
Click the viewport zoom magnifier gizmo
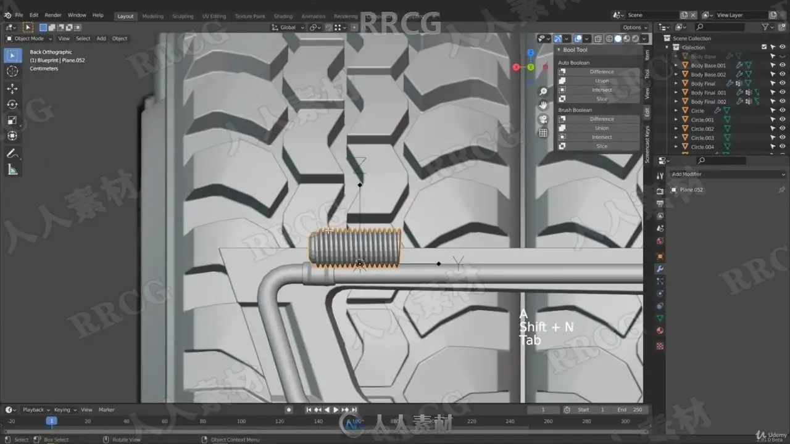pos(543,92)
